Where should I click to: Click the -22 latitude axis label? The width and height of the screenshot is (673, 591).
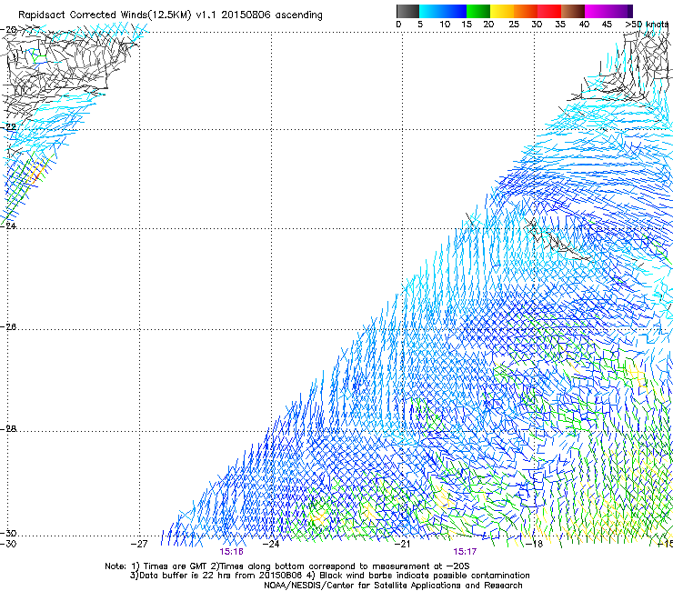coord(8,127)
